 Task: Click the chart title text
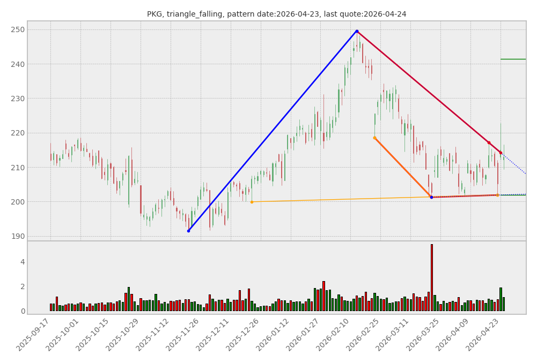point(276,14)
